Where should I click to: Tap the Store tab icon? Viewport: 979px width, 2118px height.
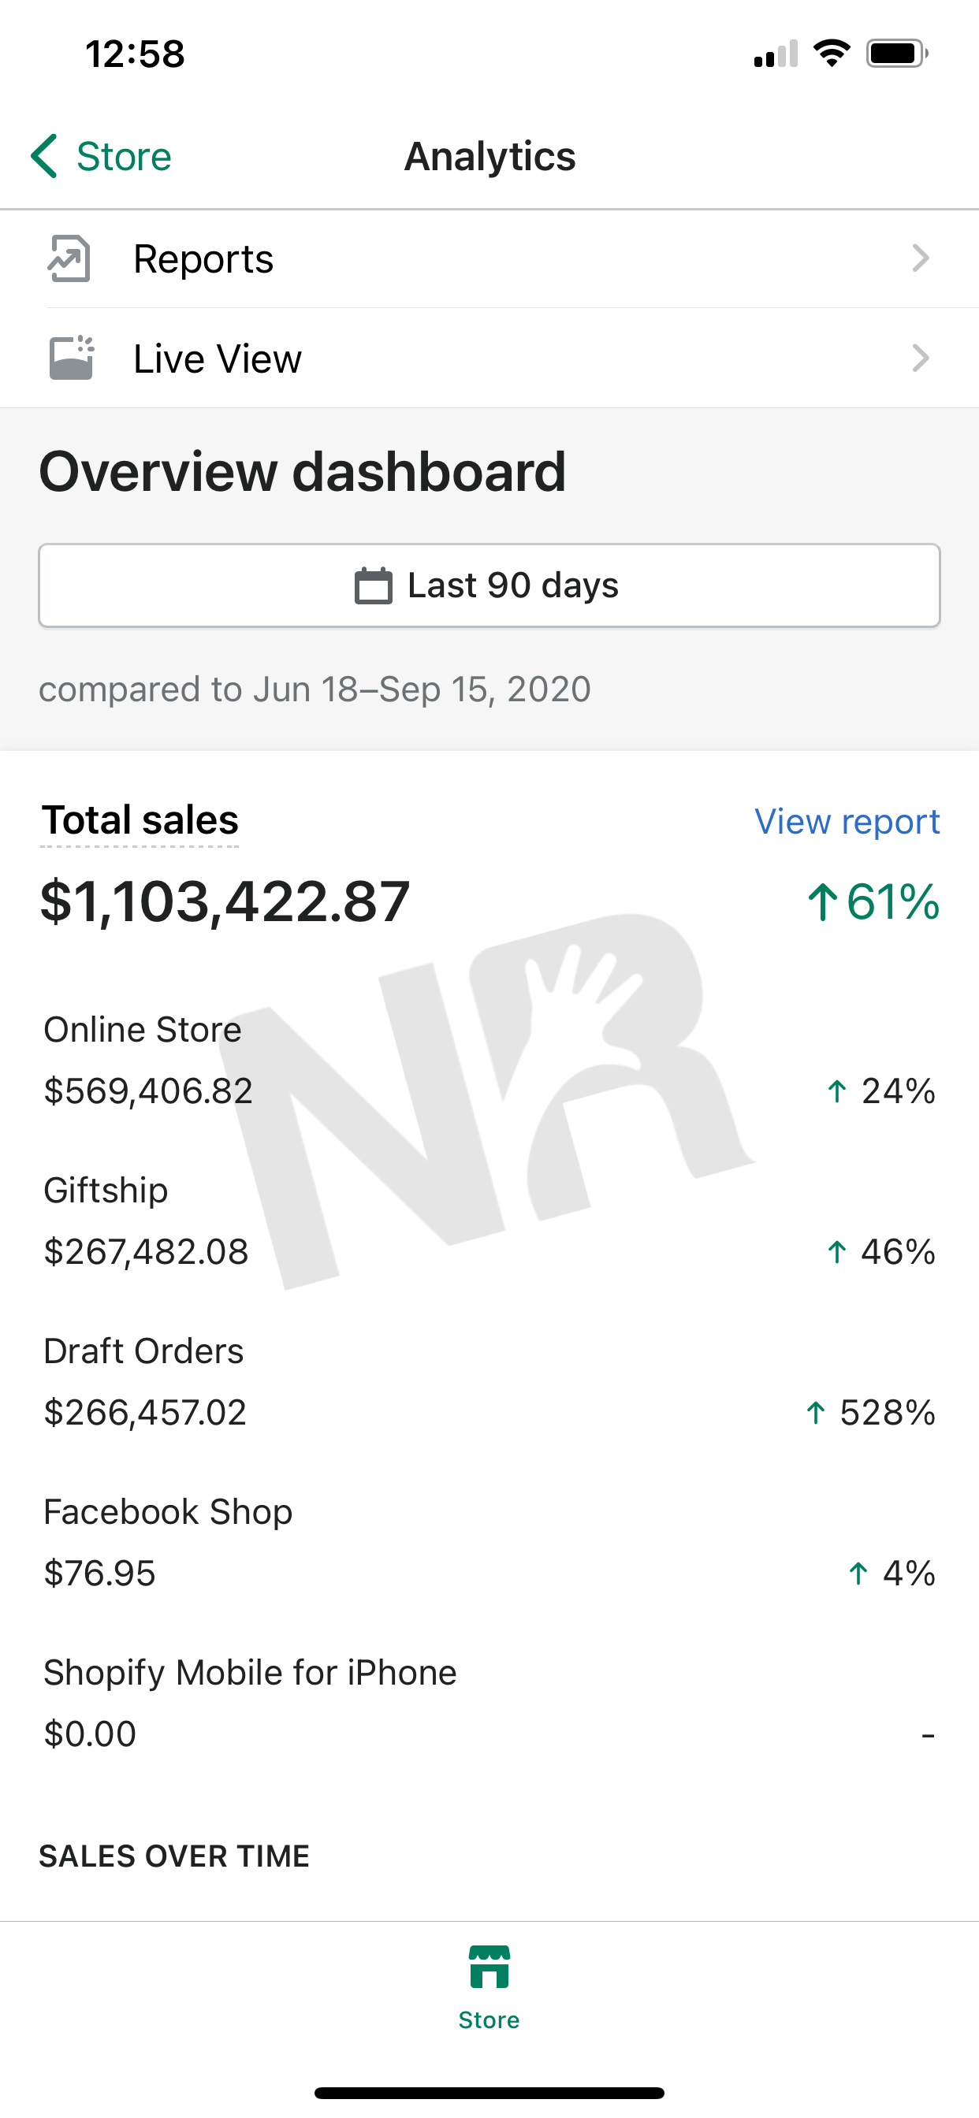tap(489, 1968)
